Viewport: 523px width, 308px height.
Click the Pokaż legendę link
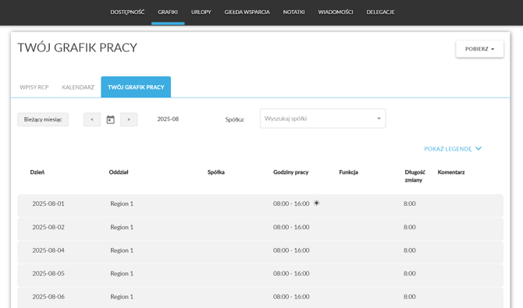(x=448, y=149)
